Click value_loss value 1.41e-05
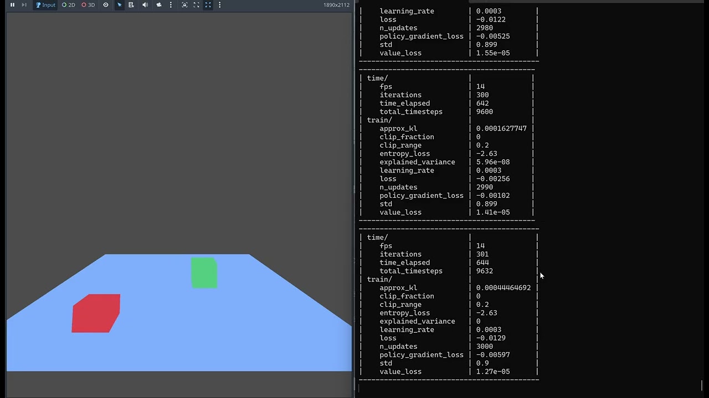 (x=493, y=212)
